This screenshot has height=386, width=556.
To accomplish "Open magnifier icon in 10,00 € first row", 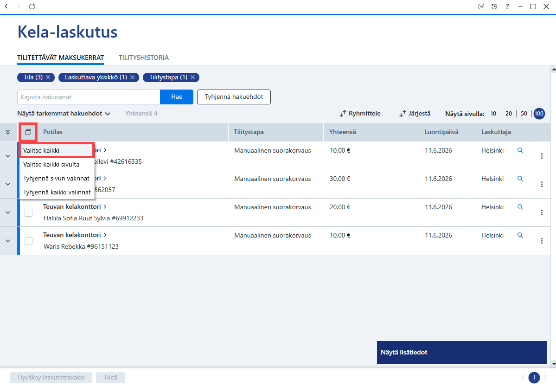I will click(520, 150).
